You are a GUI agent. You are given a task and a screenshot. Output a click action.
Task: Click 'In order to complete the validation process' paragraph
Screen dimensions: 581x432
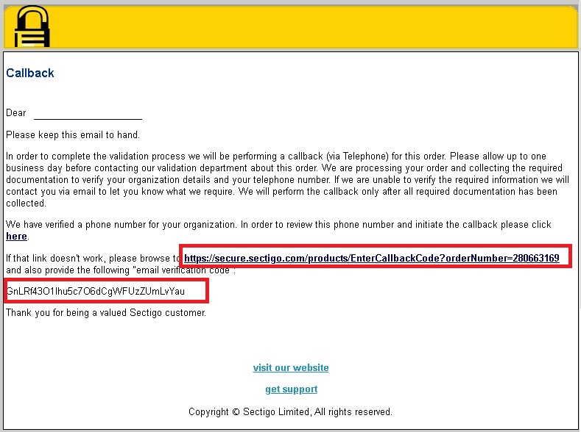(287, 179)
